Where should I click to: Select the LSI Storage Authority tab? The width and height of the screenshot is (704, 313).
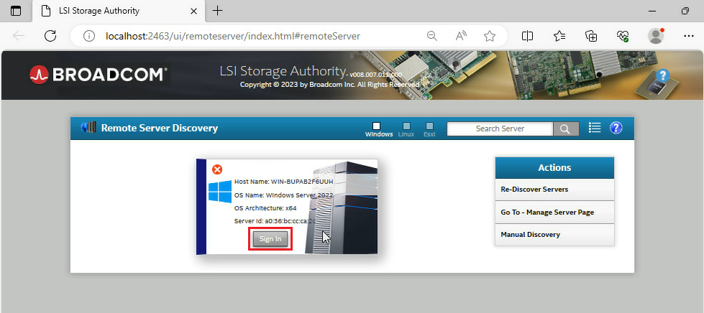(x=119, y=11)
